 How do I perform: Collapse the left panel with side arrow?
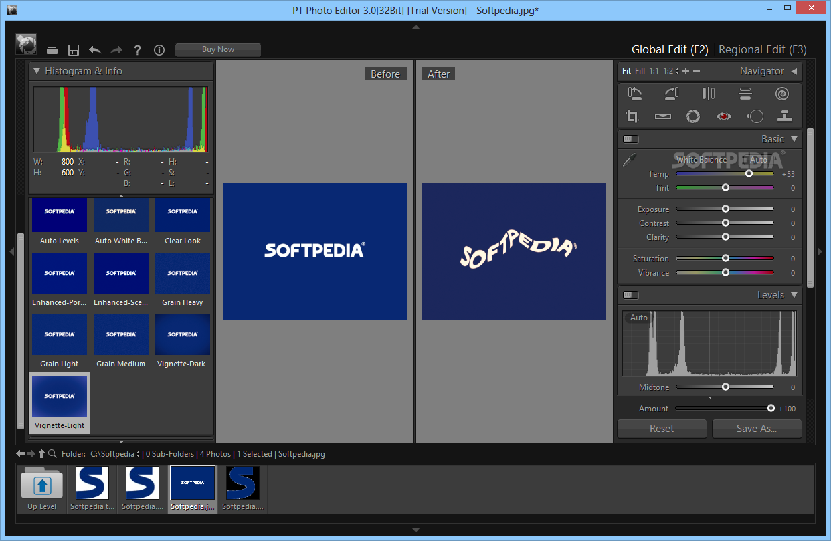click(11, 251)
